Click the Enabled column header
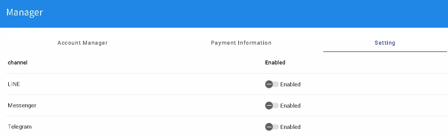This screenshot has width=448, height=138. pos(275,63)
